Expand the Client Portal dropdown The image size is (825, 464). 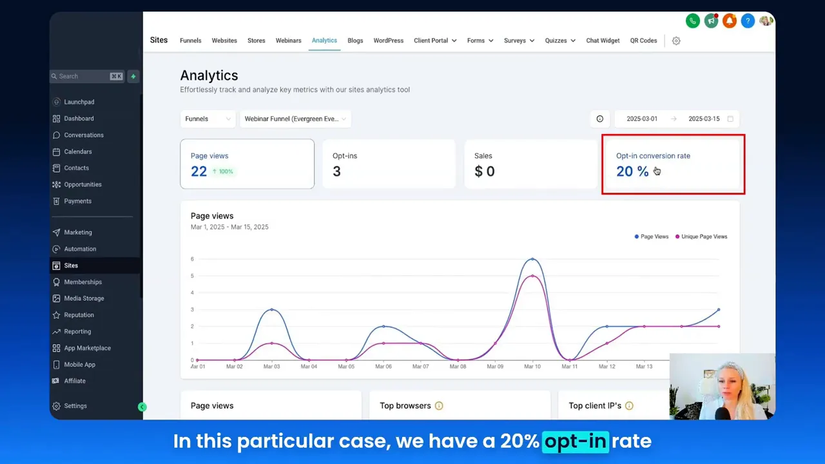pos(435,41)
